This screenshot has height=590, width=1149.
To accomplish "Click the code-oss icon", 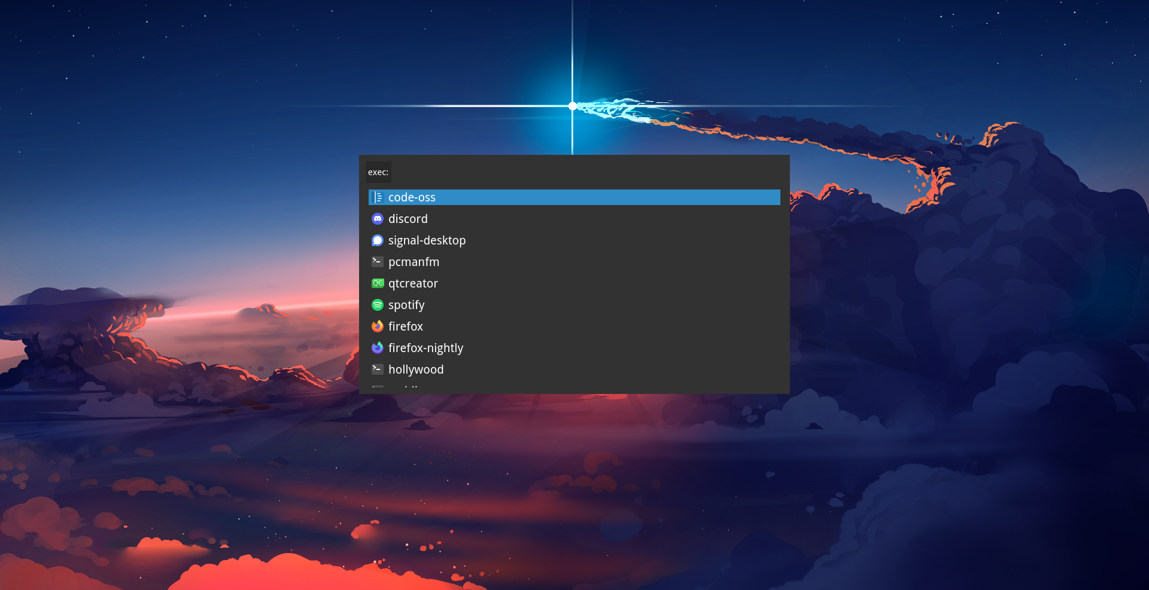I will 378,197.
